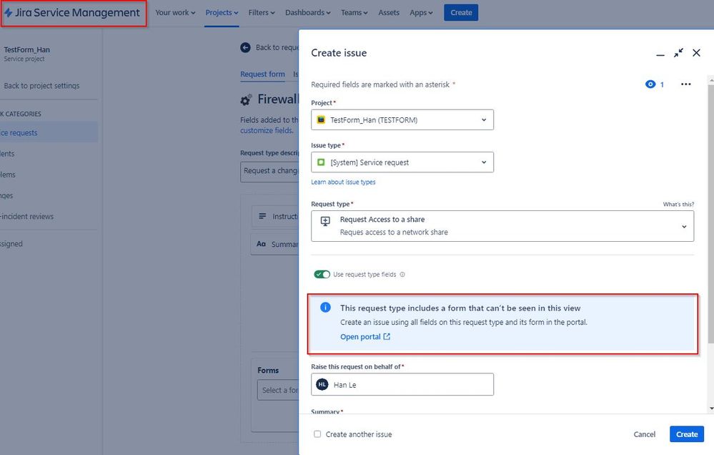Screen dimensions: 714x455
Task: Open the three-dot more actions menu
Action: [685, 84]
